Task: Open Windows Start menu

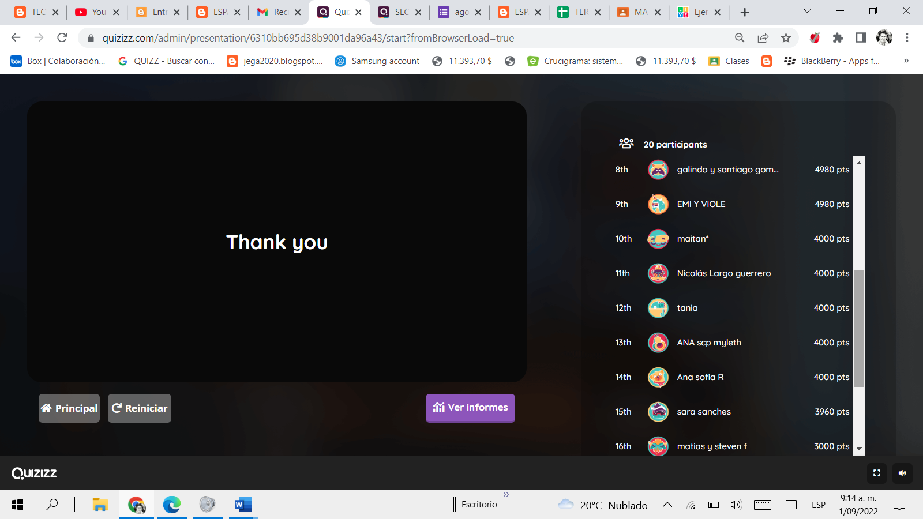Action: pyautogui.click(x=17, y=505)
